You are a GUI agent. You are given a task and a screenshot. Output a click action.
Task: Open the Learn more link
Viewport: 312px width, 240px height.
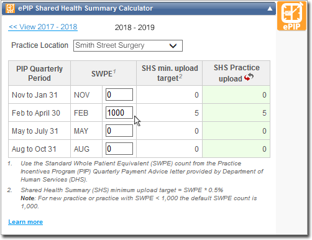tap(25, 222)
